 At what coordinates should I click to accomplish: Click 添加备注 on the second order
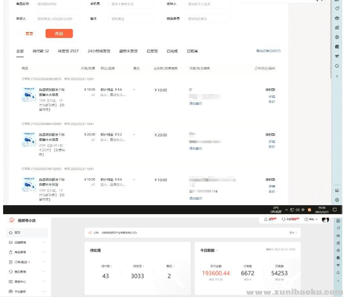[196, 148]
